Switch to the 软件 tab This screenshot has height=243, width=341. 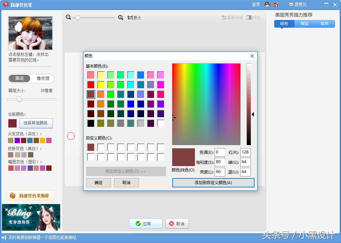coord(324,24)
